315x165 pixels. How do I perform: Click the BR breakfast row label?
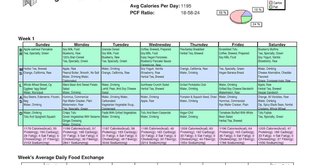(20, 51)
